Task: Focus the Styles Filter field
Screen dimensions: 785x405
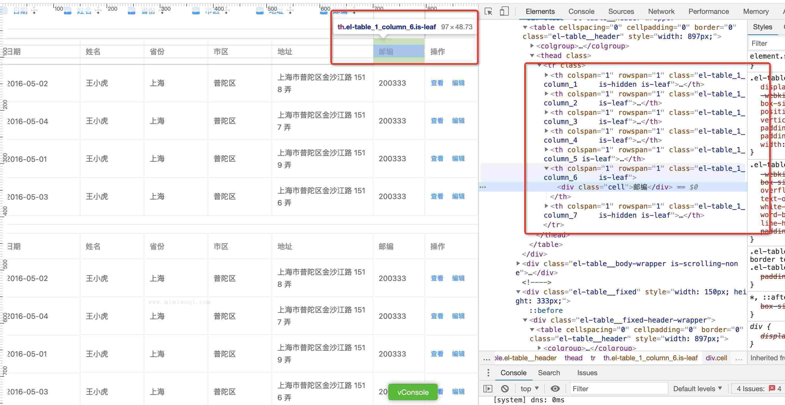Action: tap(766, 43)
